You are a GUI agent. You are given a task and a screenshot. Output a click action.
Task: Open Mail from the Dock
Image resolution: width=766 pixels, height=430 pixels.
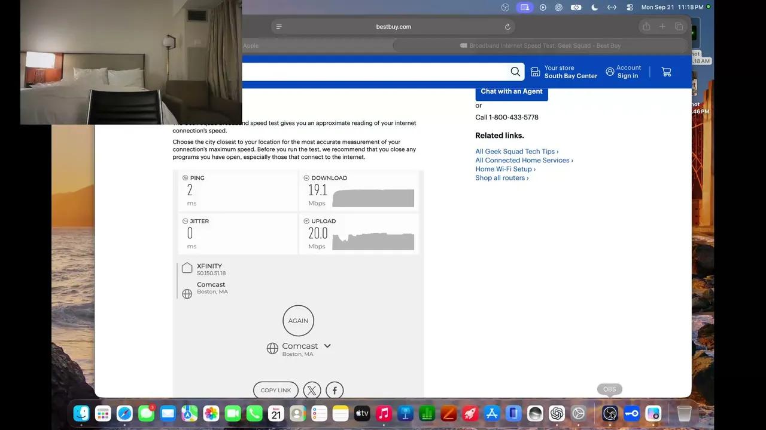click(168, 413)
